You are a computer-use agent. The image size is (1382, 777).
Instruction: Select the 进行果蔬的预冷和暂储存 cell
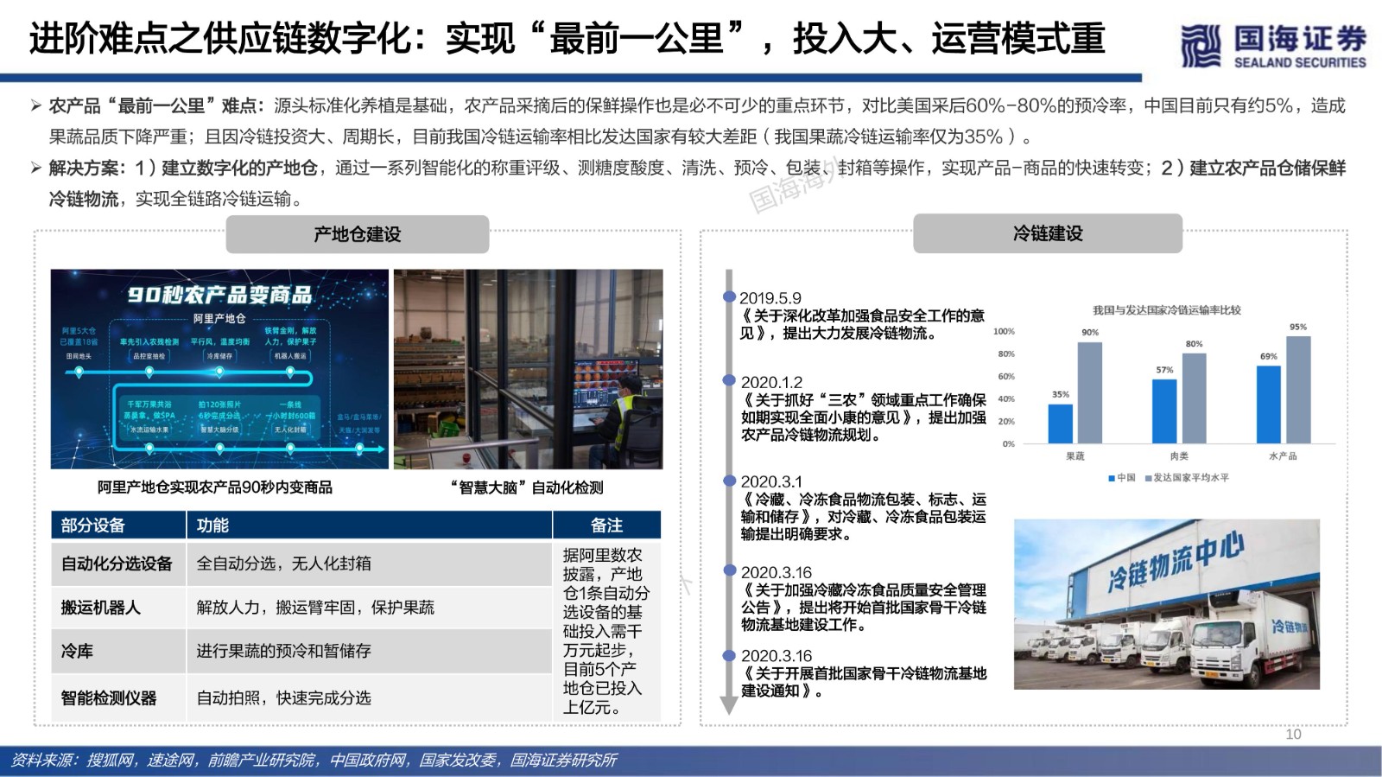370,651
